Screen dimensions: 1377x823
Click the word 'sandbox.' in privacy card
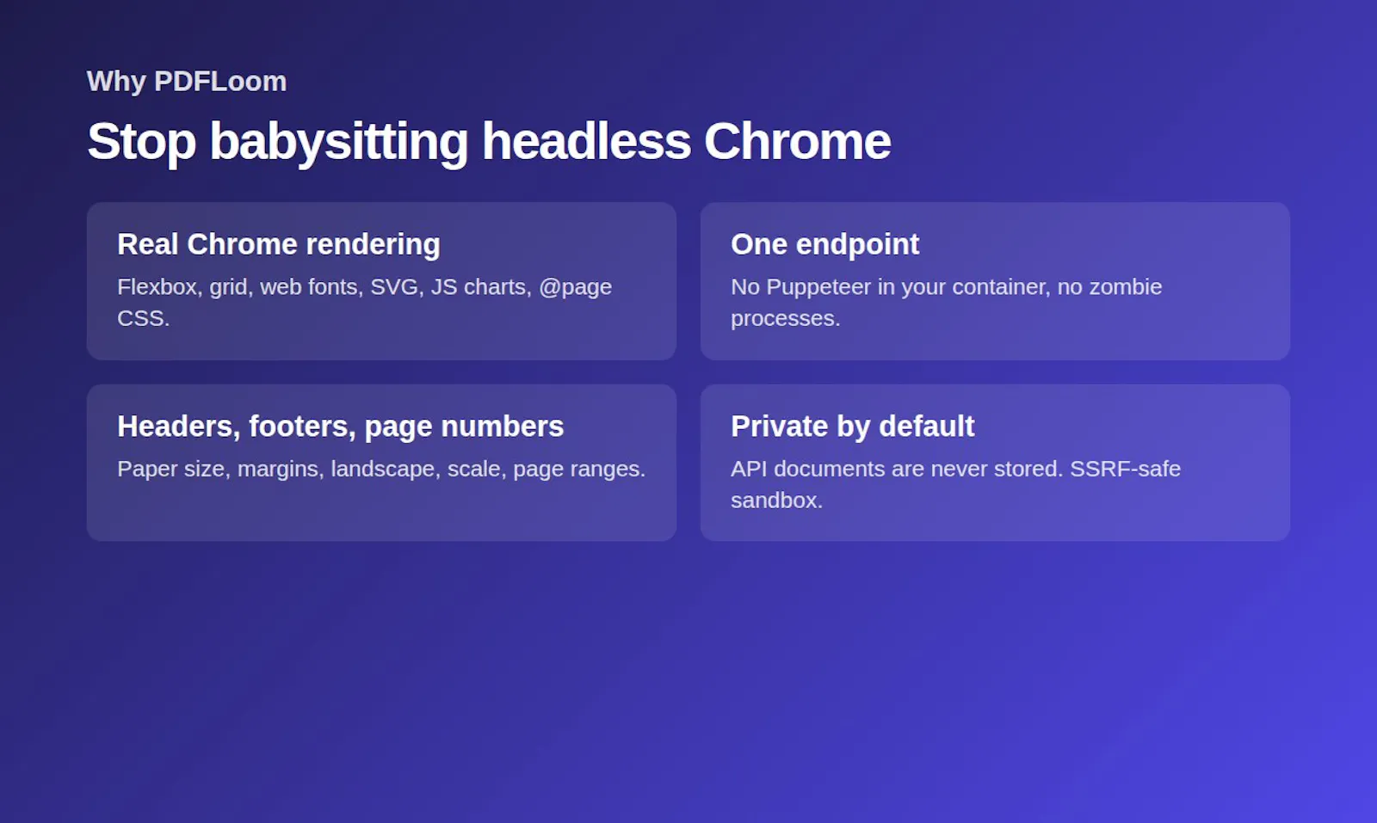pos(777,500)
